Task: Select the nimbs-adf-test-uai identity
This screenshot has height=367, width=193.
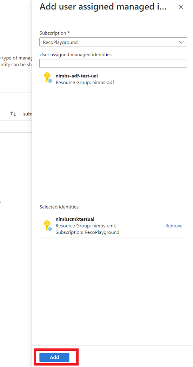Action: coord(113,79)
